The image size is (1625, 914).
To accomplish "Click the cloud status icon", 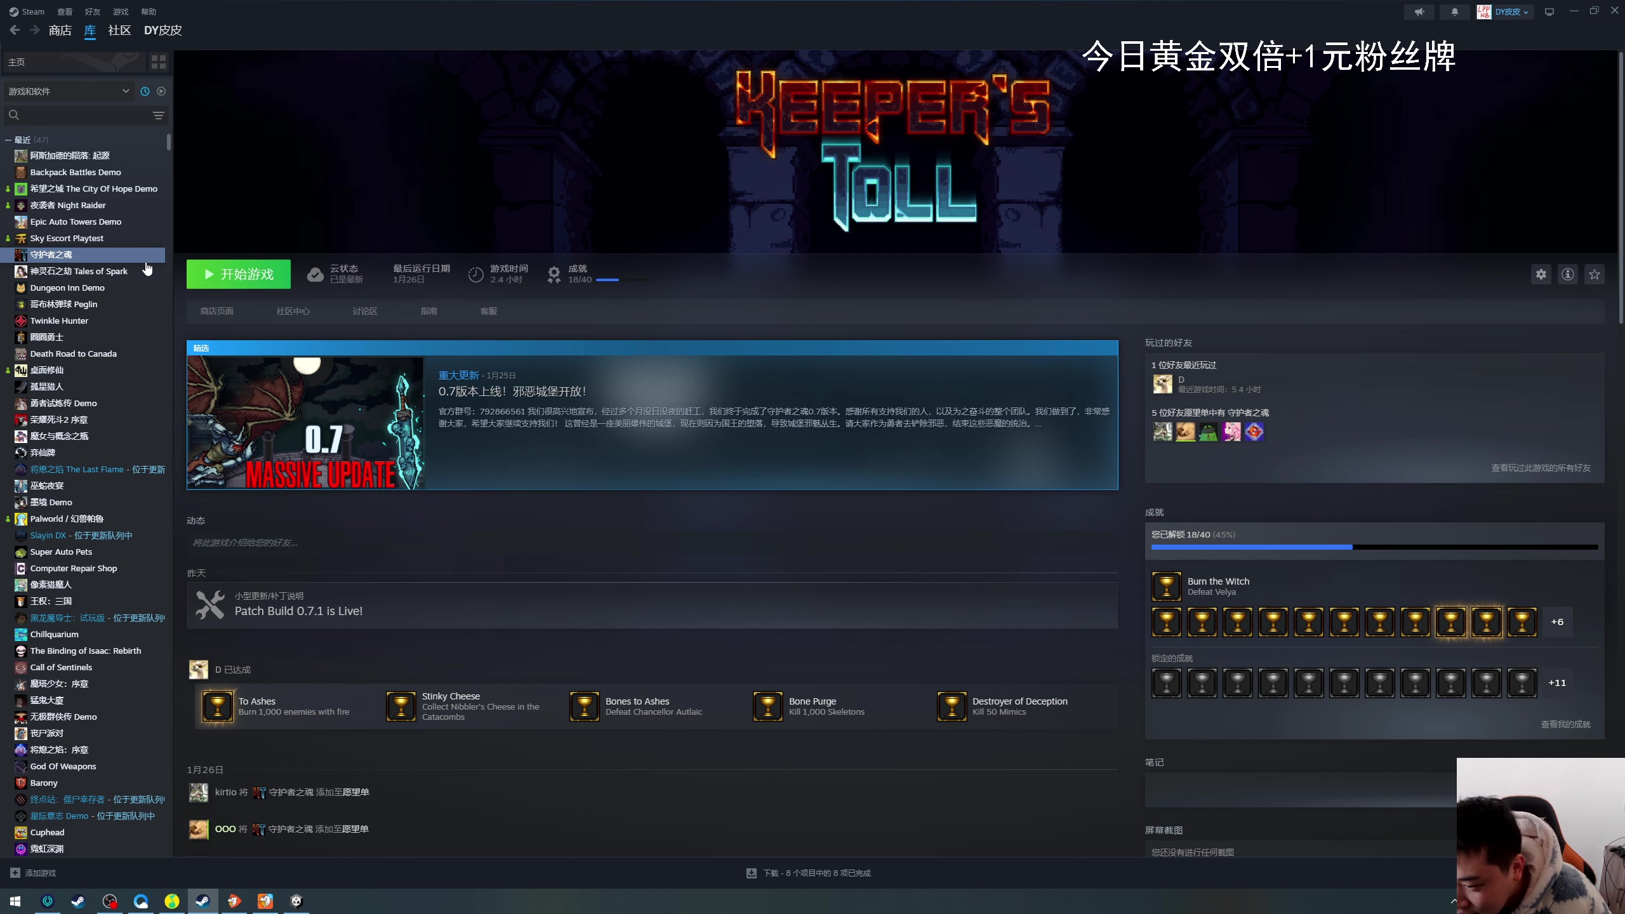I will click(x=315, y=274).
